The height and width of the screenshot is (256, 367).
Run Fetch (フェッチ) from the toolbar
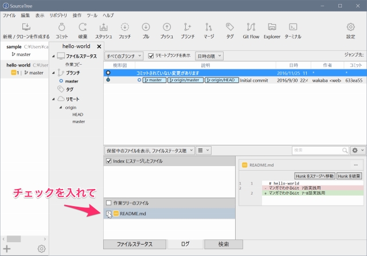(x=125, y=30)
